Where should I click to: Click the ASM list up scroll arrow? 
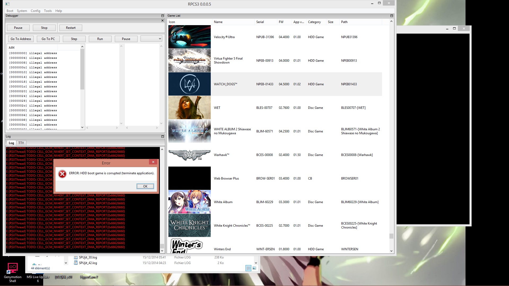tap(82, 47)
